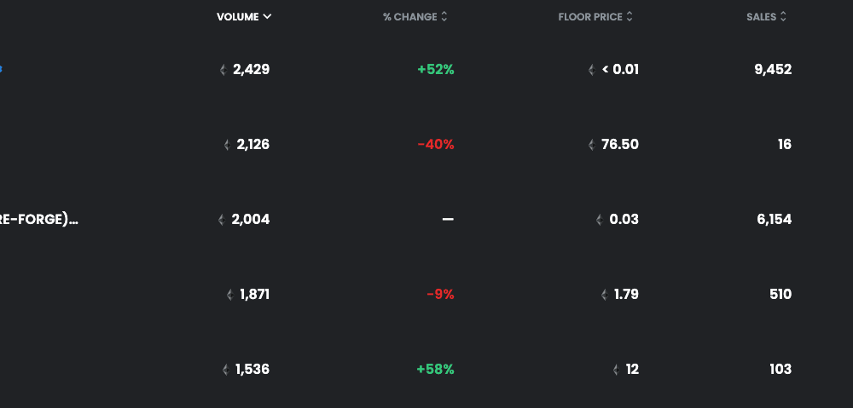Sort by % Change column header
The height and width of the screenshot is (408, 853).
[415, 17]
